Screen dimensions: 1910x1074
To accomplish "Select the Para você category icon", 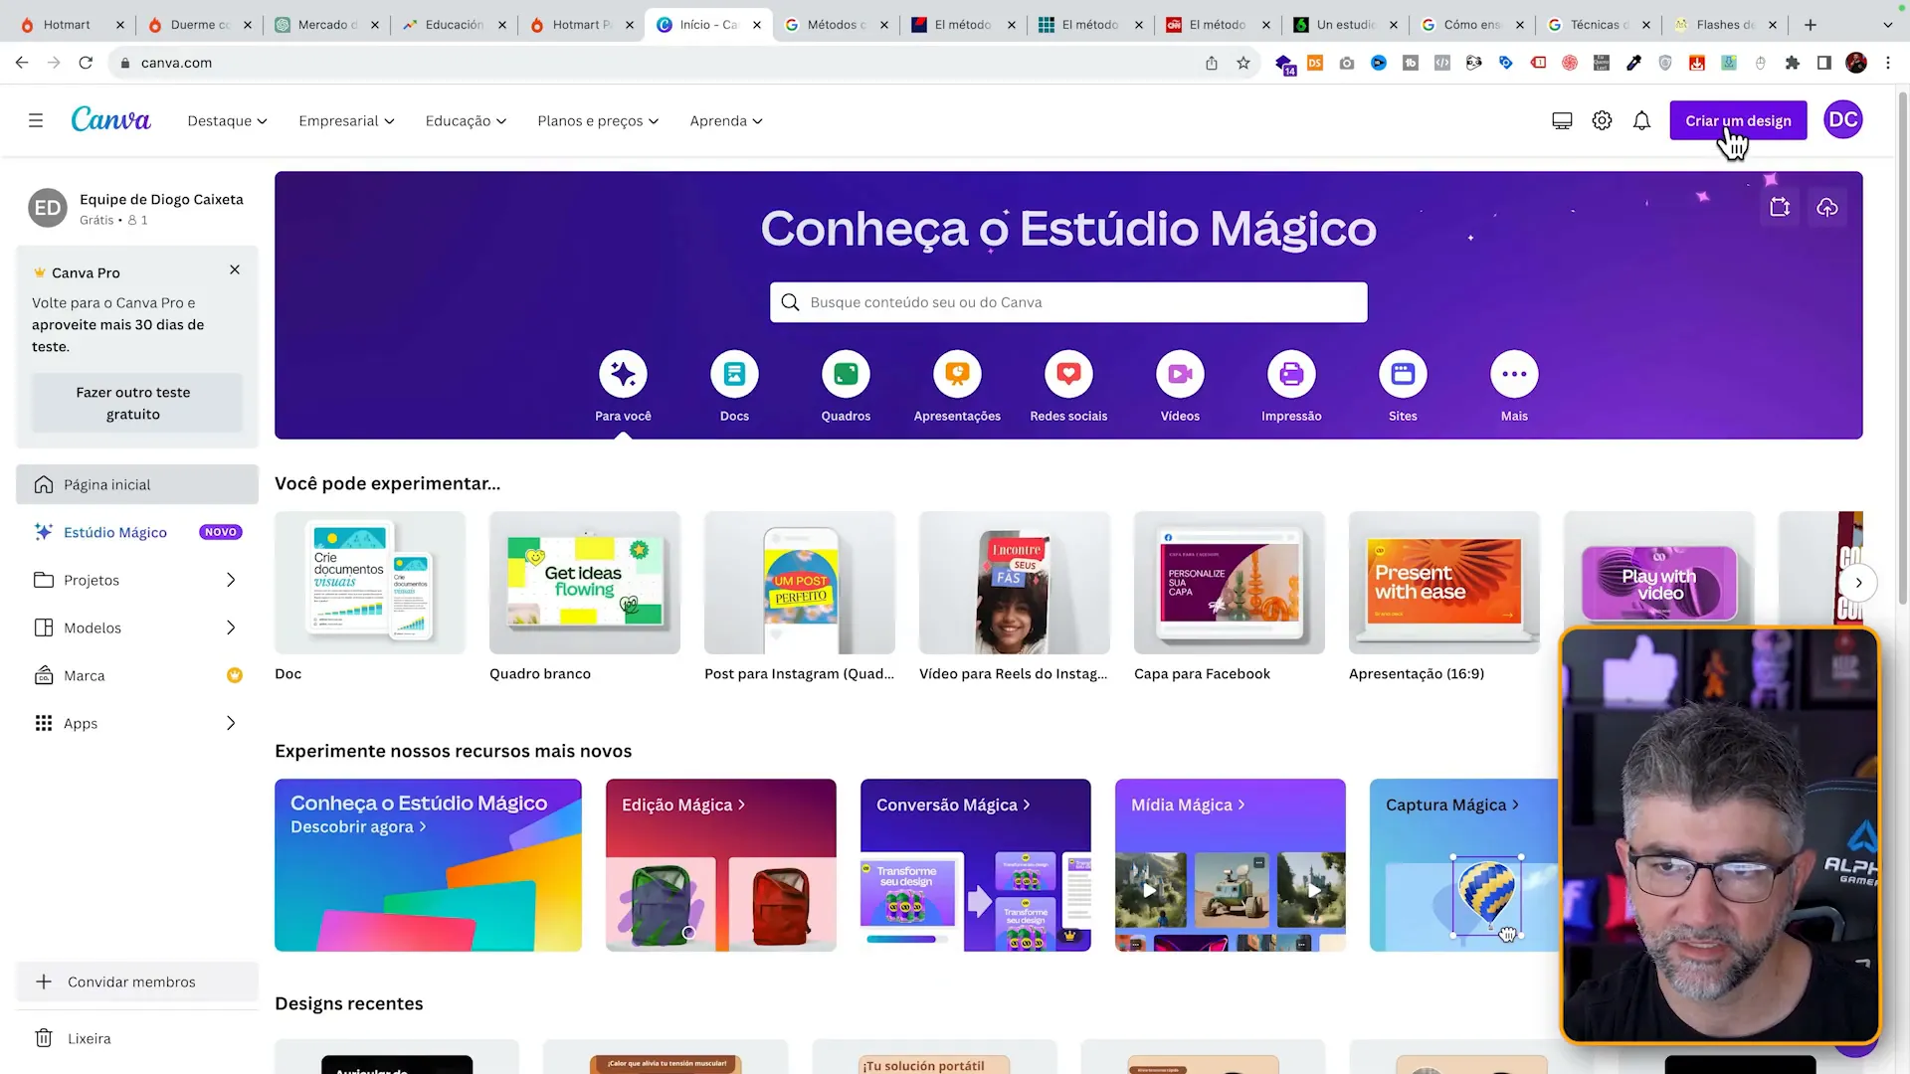I will click(x=623, y=374).
